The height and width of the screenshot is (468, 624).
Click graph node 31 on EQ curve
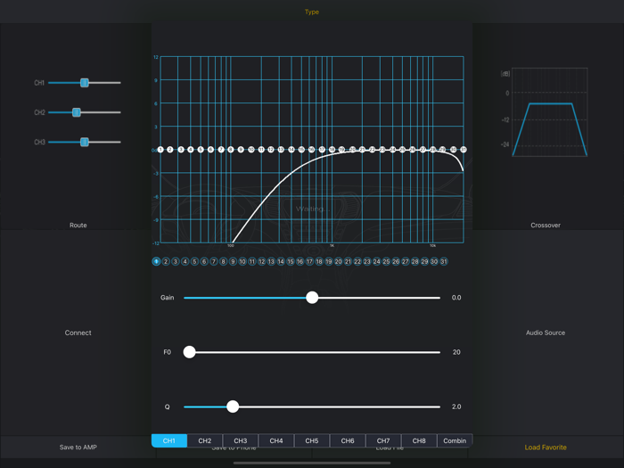pos(464,150)
